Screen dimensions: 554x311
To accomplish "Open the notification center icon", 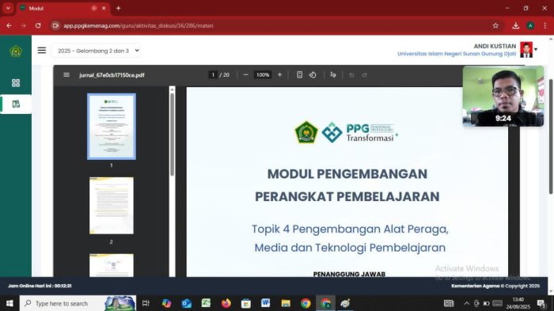I will click(541, 303).
